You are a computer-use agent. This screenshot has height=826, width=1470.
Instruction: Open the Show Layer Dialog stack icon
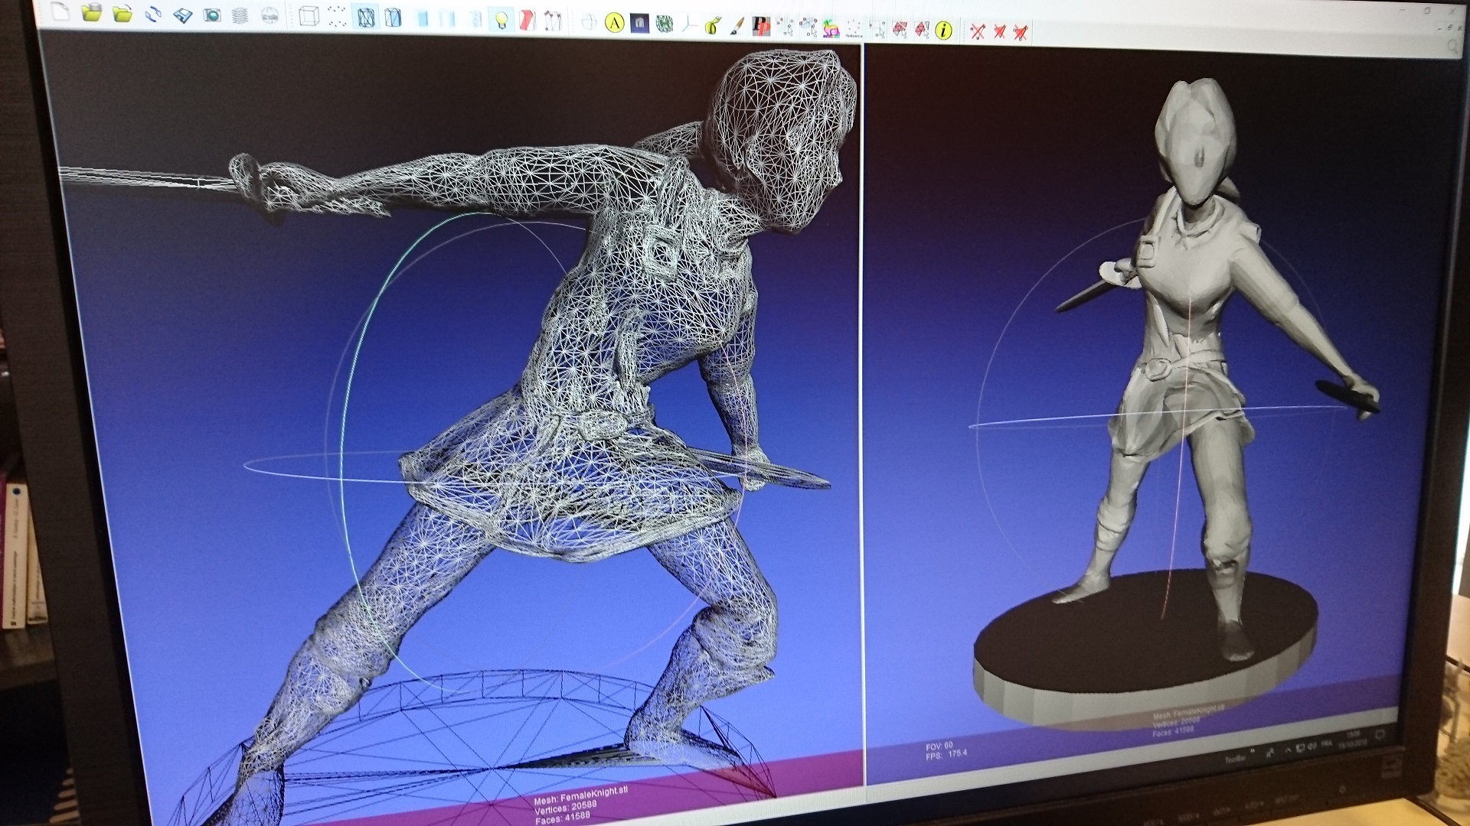point(240,16)
